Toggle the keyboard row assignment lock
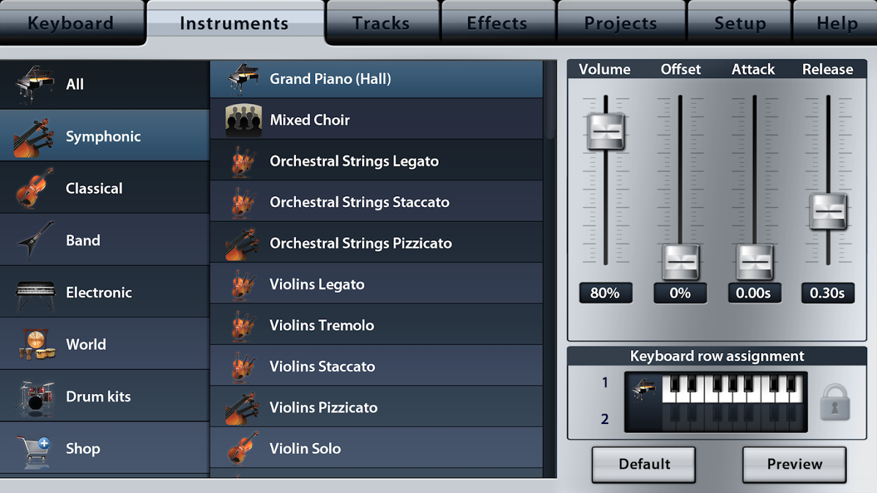 (x=835, y=401)
